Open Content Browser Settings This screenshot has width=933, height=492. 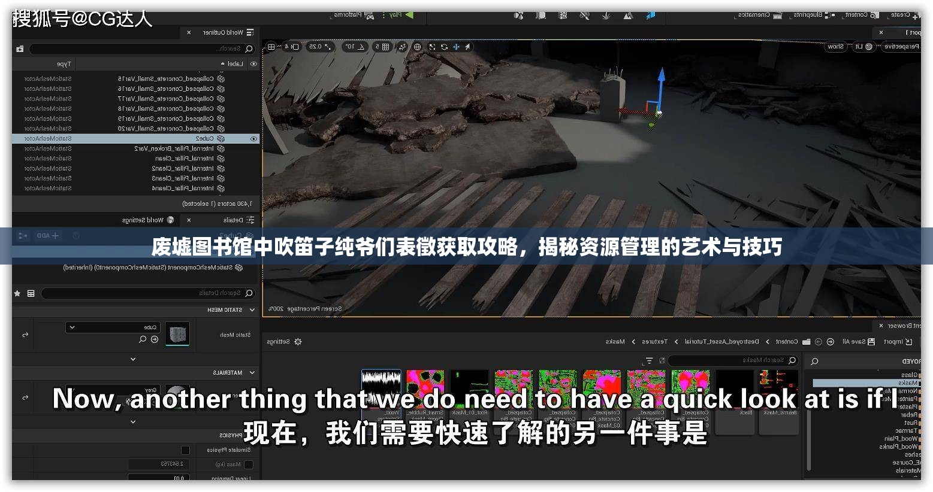pos(284,342)
